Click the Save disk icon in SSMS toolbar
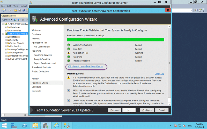 point(20,10)
